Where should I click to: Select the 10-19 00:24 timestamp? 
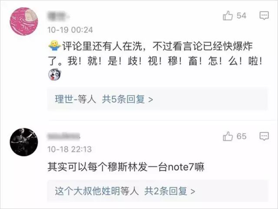click(70, 30)
